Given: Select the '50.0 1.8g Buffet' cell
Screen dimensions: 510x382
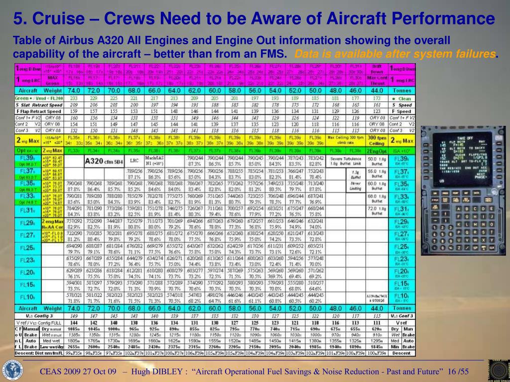Looking at the screenshot, I should tap(377, 162).
